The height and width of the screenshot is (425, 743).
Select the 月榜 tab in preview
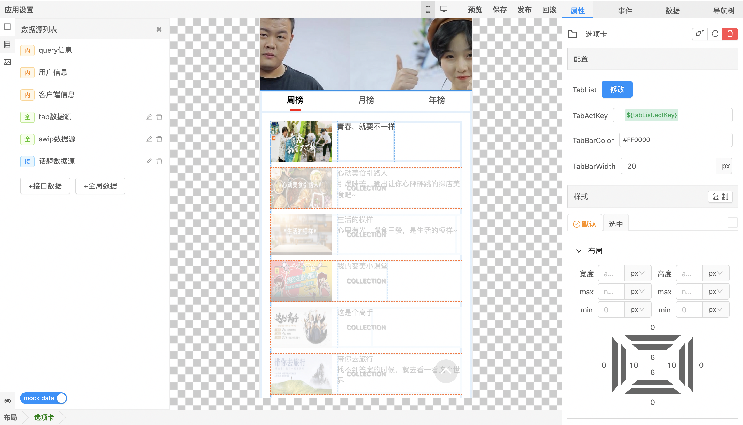coord(366,100)
